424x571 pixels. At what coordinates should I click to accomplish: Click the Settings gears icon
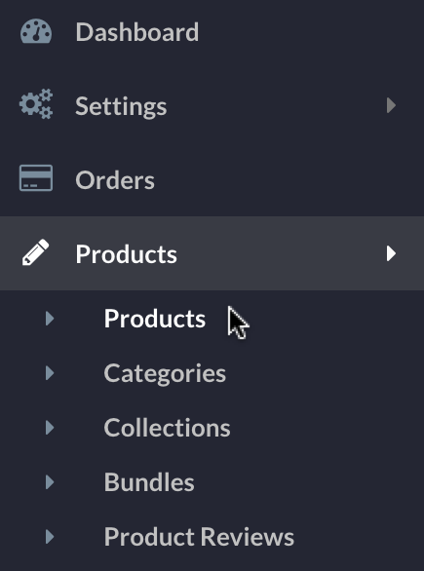(x=36, y=104)
